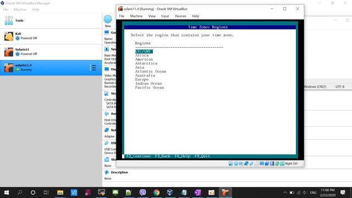The height and width of the screenshot is (198, 352).
Task: Select the Atlantic Ocean region entry
Action: click(151, 71)
